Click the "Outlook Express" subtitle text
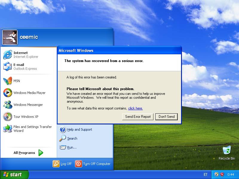 (25, 69)
